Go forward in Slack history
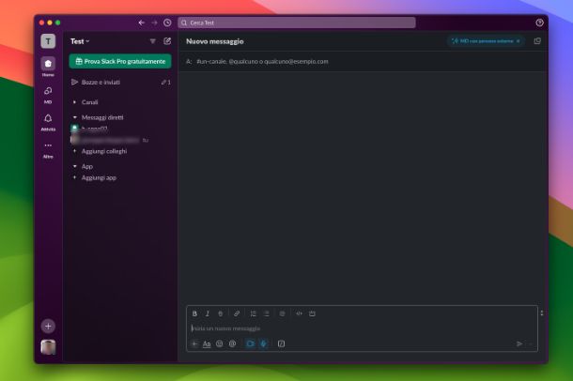This screenshot has height=381, width=573. tap(154, 23)
